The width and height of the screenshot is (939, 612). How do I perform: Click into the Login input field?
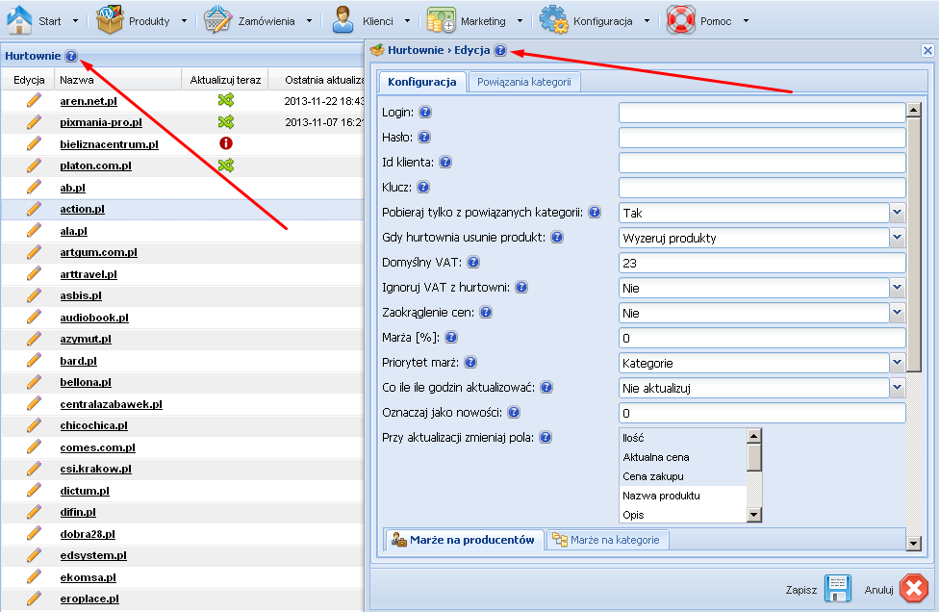coord(762,113)
